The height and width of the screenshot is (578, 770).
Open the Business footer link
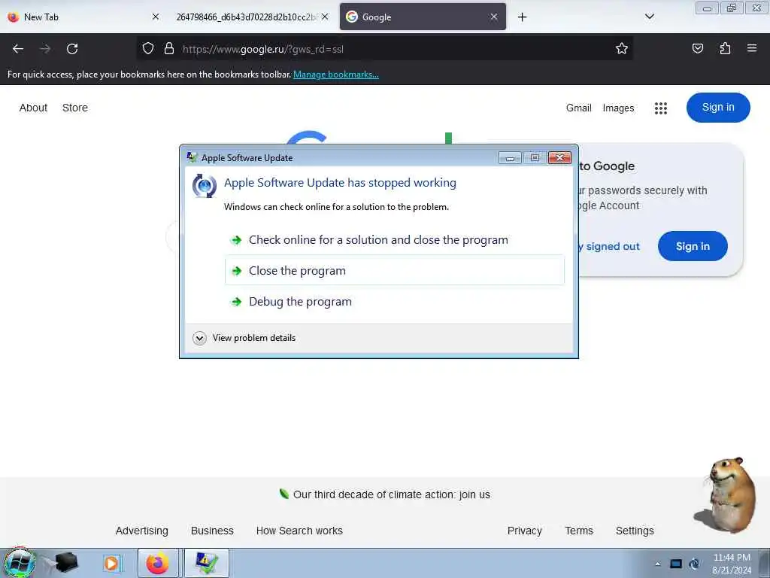pyautogui.click(x=212, y=531)
